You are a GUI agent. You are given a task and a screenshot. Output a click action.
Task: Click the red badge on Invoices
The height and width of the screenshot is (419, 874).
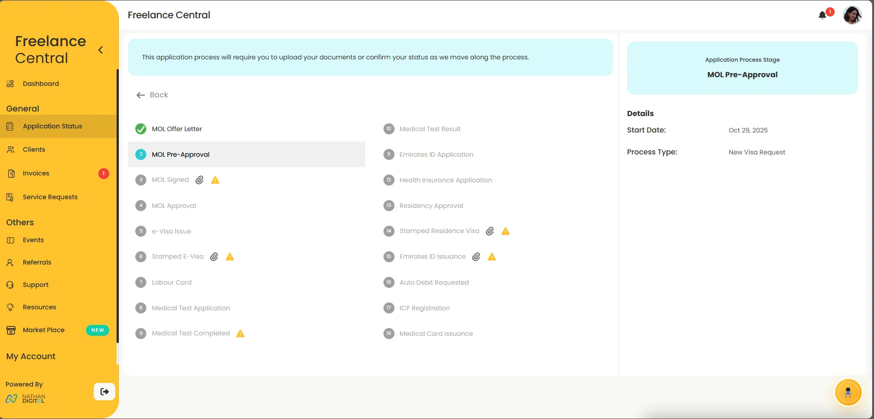103,174
